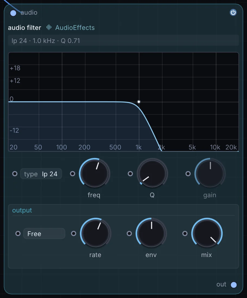Click the mix label
Image resolution: width=247 pixels, height=298 pixels.
coord(207,255)
